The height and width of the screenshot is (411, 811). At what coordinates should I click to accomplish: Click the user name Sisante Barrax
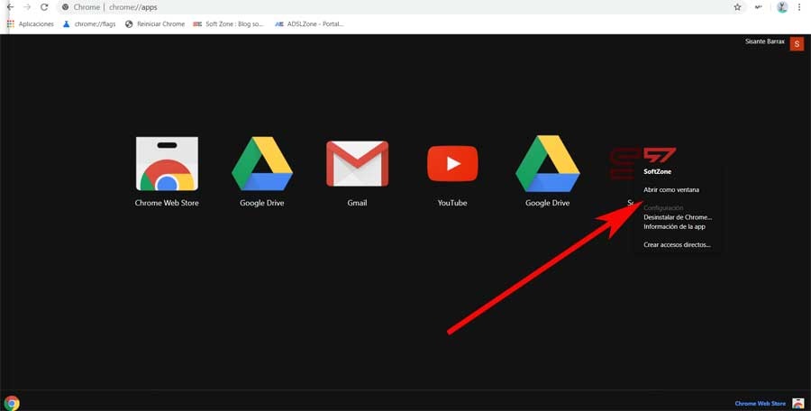[765, 41]
